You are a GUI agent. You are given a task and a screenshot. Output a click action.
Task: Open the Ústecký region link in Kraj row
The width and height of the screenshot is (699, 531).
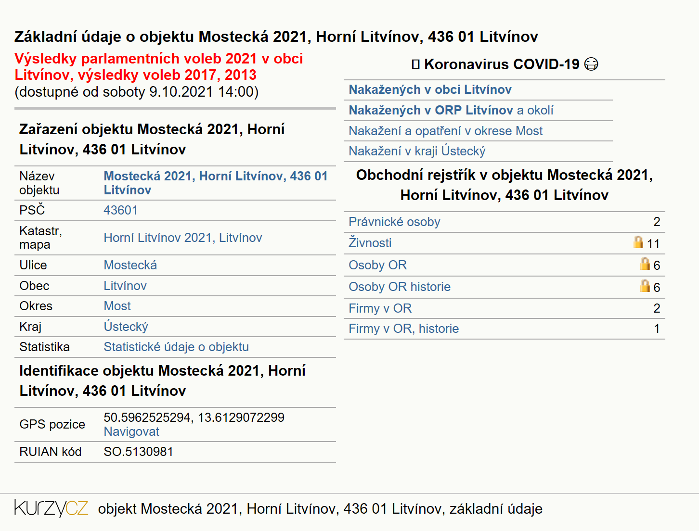pyautogui.click(x=126, y=327)
